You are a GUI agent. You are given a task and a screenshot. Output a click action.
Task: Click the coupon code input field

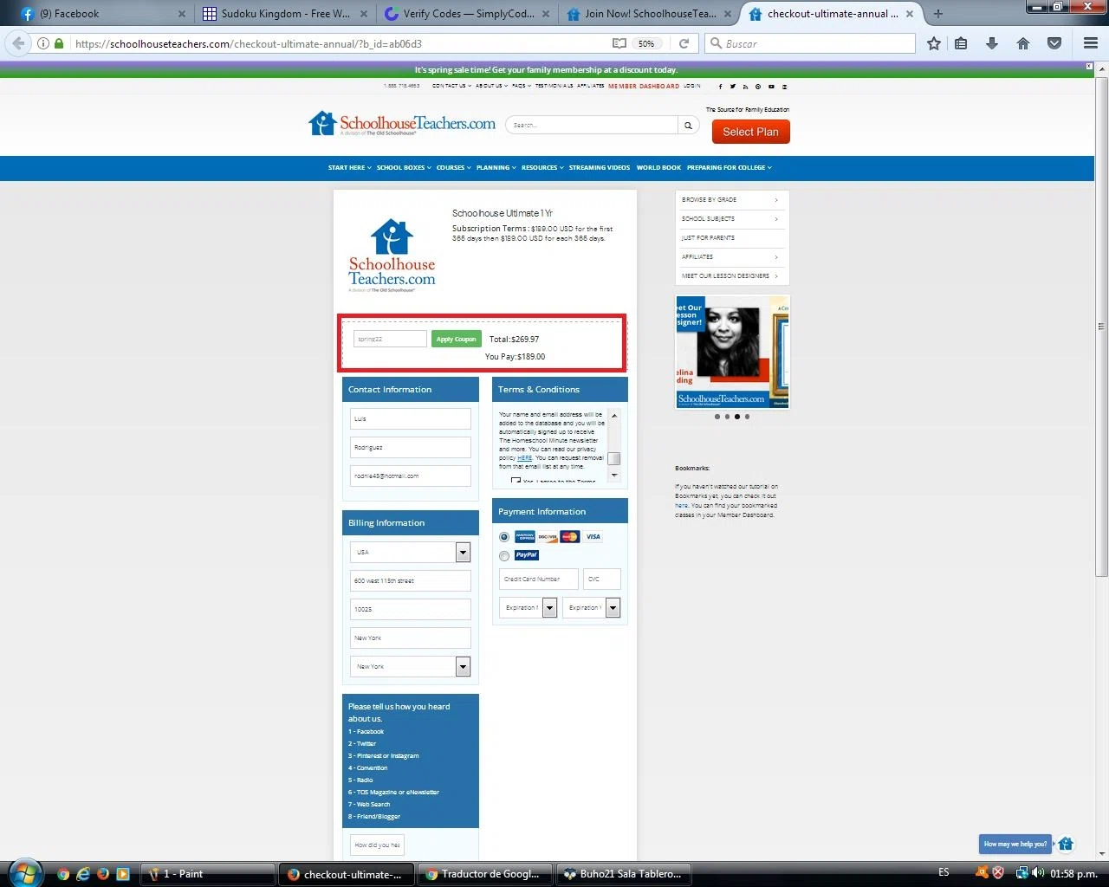pos(390,339)
